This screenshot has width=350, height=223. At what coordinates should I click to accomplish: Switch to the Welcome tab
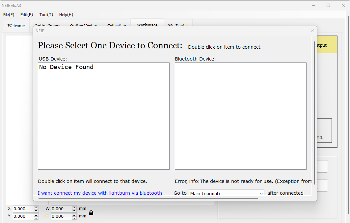16,26
